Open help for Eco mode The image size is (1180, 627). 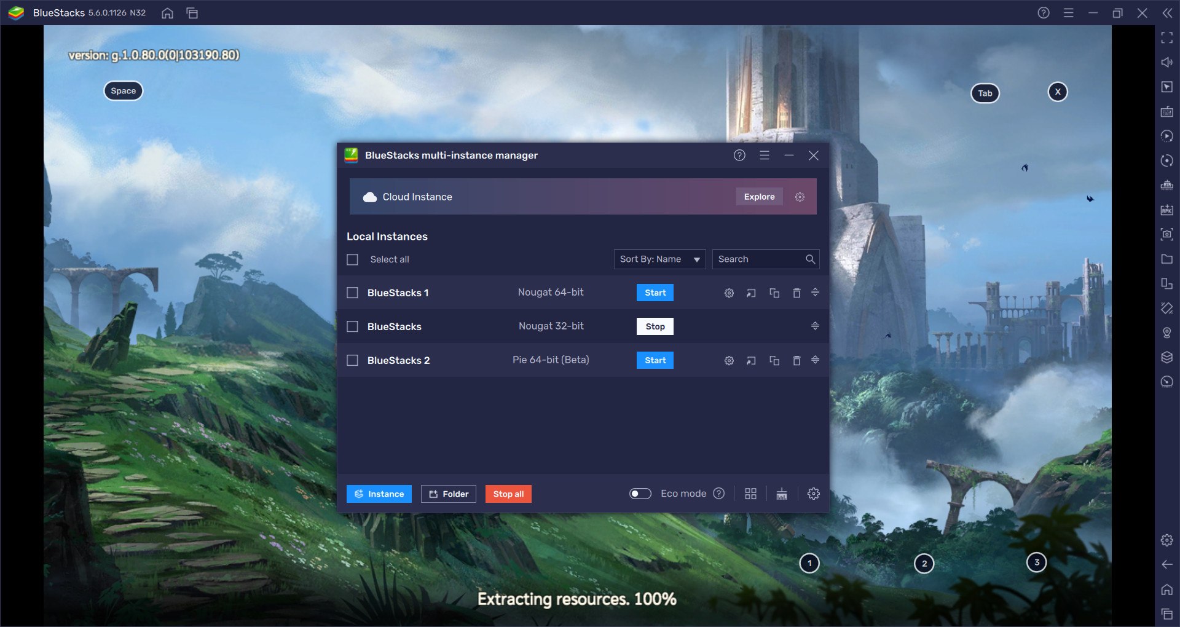click(x=719, y=494)
